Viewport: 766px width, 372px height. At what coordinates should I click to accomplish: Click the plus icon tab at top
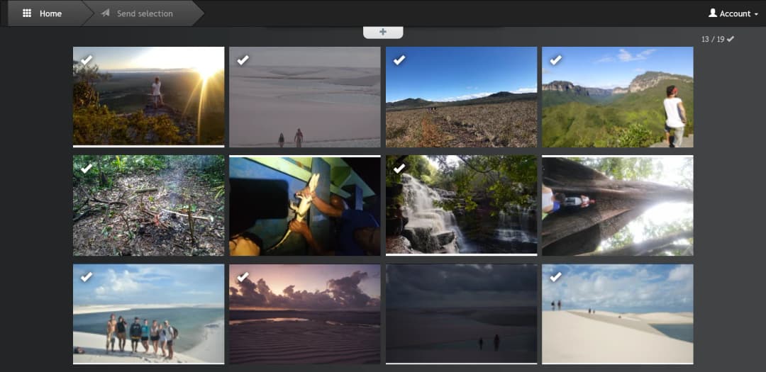tap(383, 32)
